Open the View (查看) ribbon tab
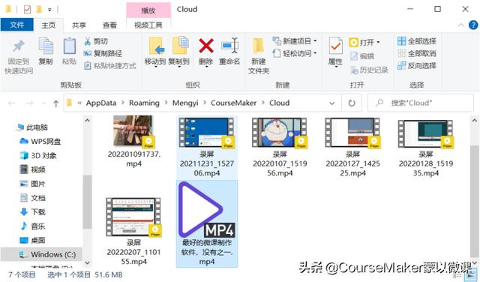The height and width of the screenshot is (282, 480). 109,25
